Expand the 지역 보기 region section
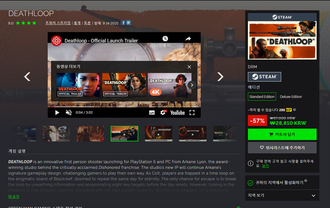Screen dimensions: 330x208 [x=282, y=196]
